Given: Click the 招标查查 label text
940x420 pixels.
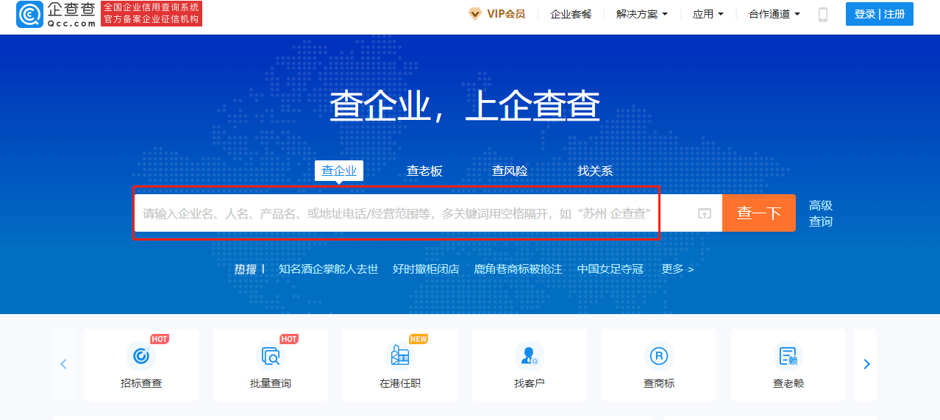Looking at the screenshot, I should [x=141, y=383].
